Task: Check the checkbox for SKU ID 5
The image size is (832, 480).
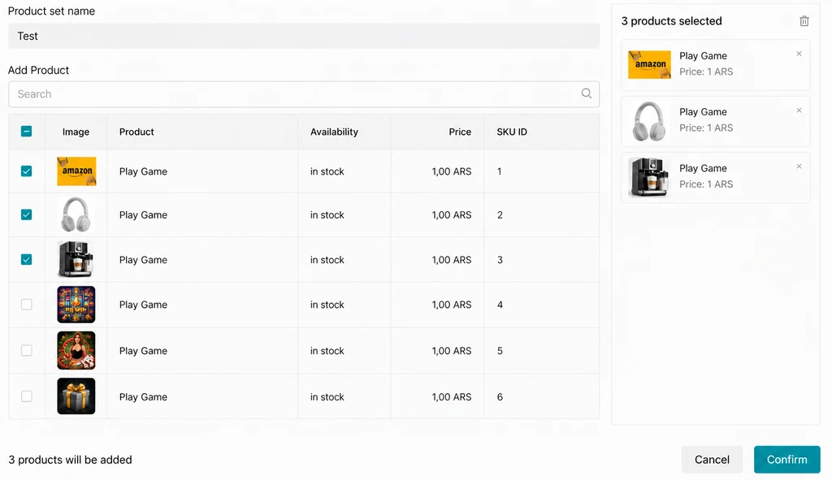Action: pyautogui.click(x=26, y=351)
